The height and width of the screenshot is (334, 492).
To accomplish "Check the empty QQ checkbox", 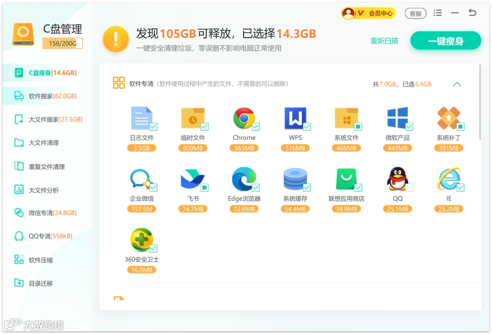I will click(x=409, y=187).
